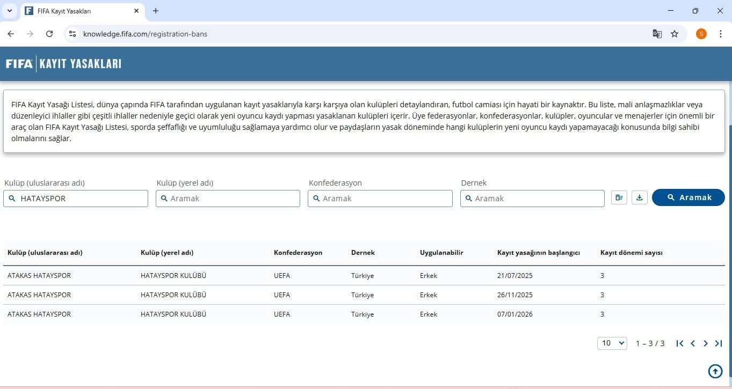Click the clear filters icon beside Dernek field

tap(619, 198)
